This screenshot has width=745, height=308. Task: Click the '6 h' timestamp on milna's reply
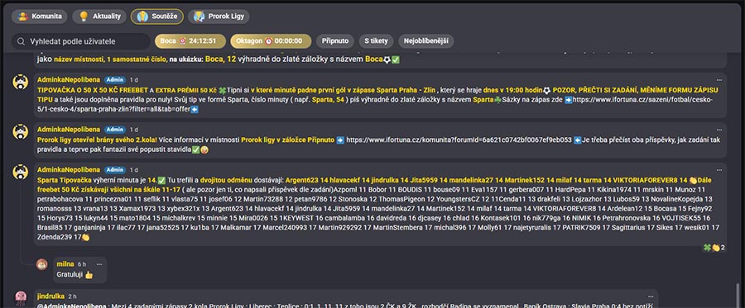coord(82,264)
